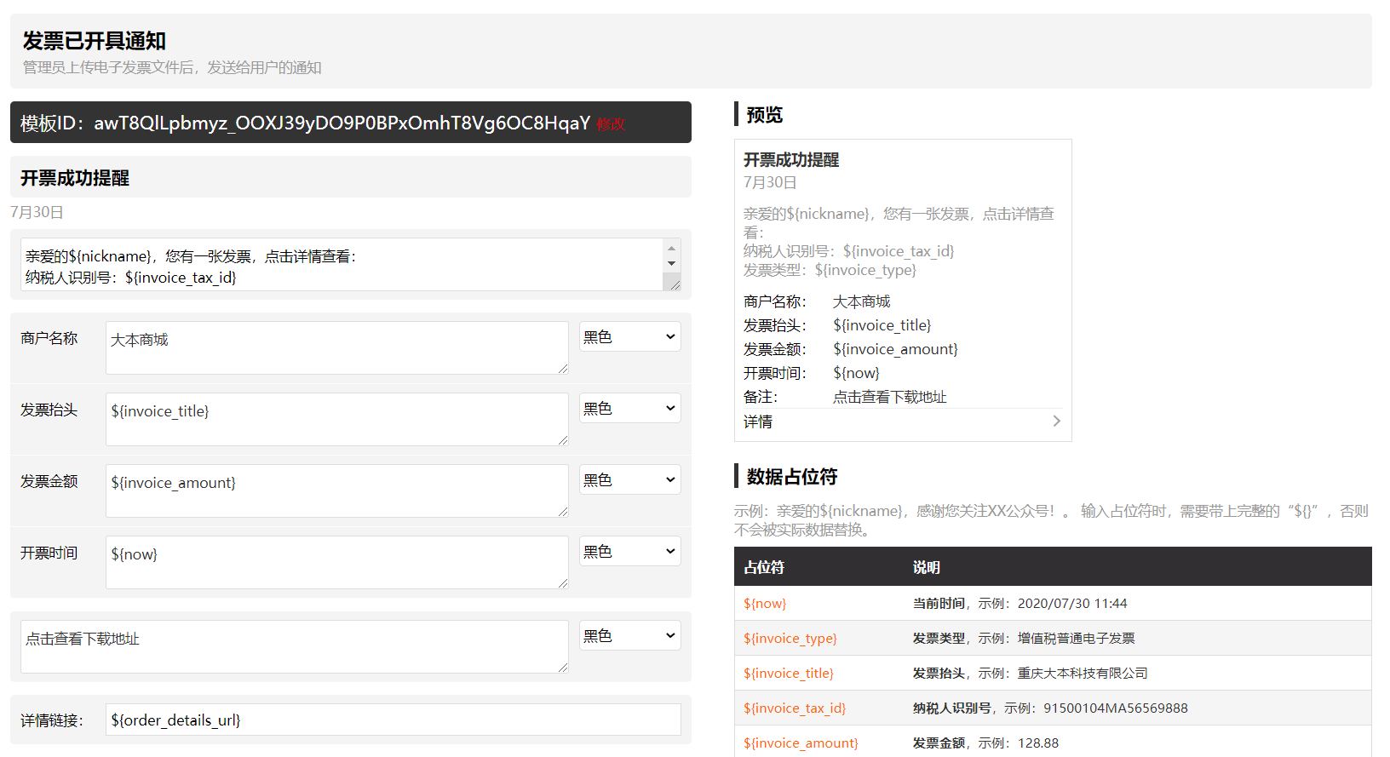The image size is (1390, 757).
Task: Click the remark textarea with 点击查看下载地址
Action: point(294,646)
